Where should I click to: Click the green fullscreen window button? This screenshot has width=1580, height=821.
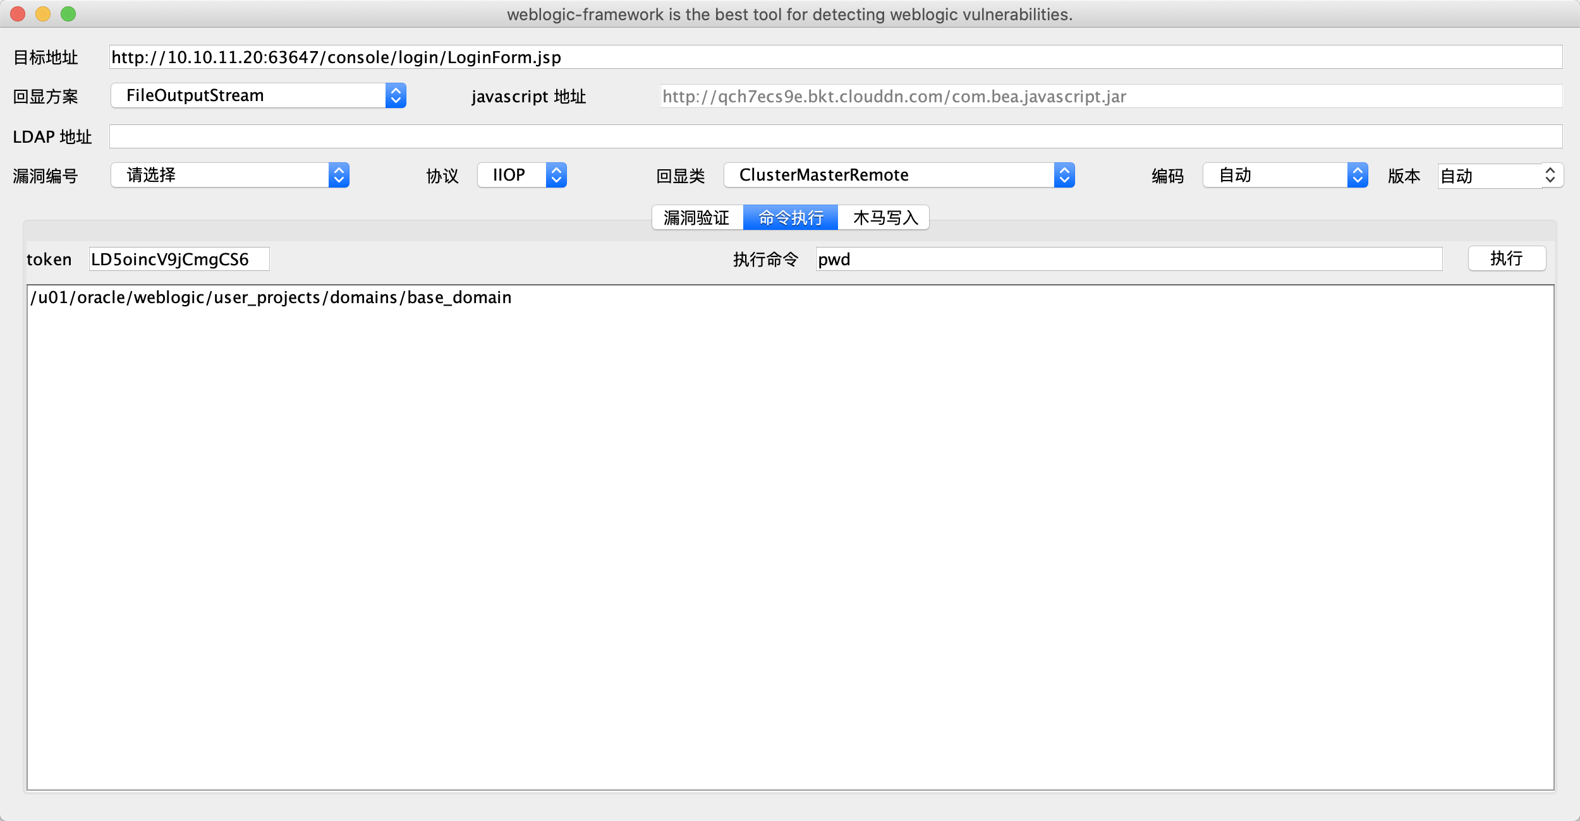pyautogui.click(x=68, y=14)
